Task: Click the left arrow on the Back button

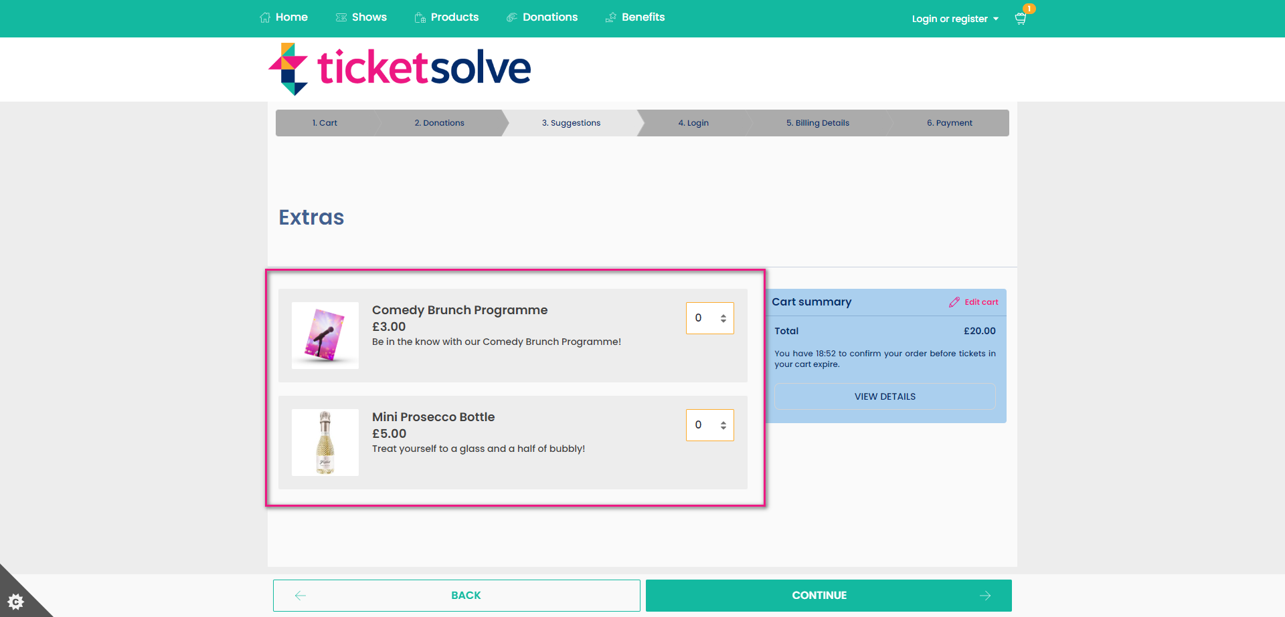Action: click(x=301, y=596)
